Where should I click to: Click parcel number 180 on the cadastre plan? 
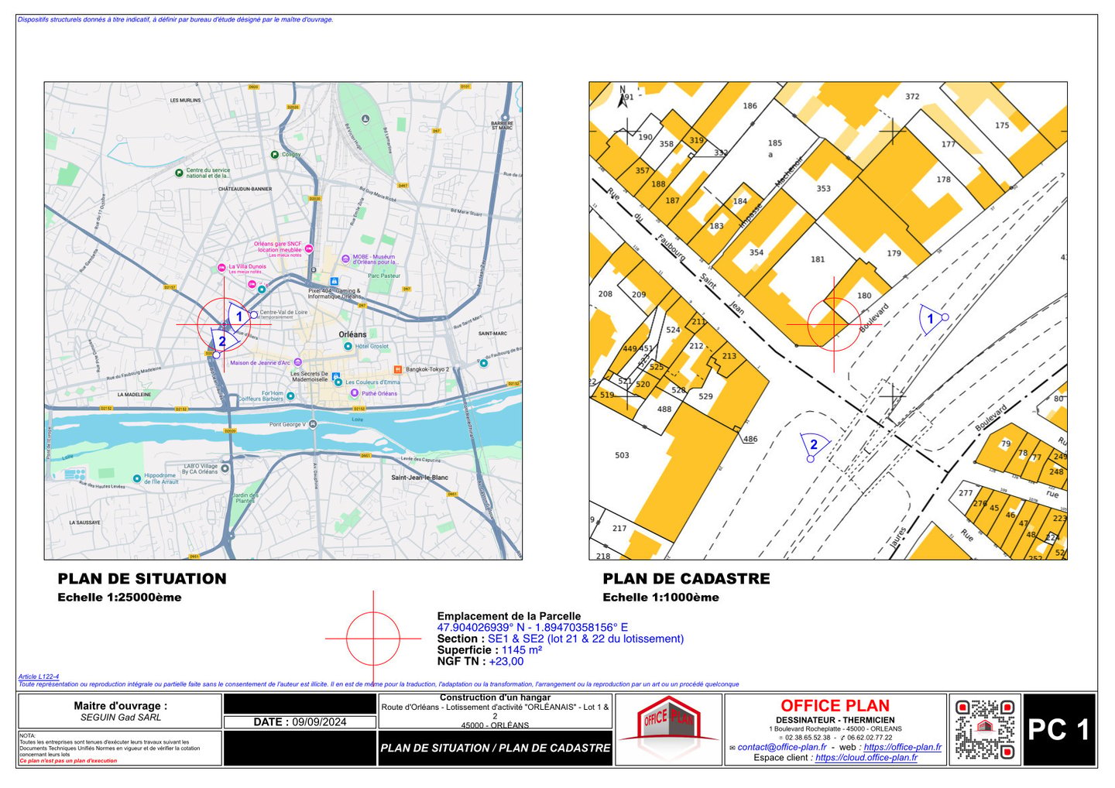click(864, 296)
